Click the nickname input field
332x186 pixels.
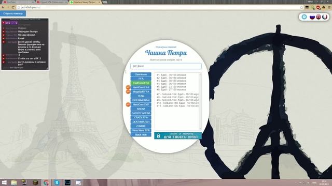pyautogui.click(x=166, y=66)
